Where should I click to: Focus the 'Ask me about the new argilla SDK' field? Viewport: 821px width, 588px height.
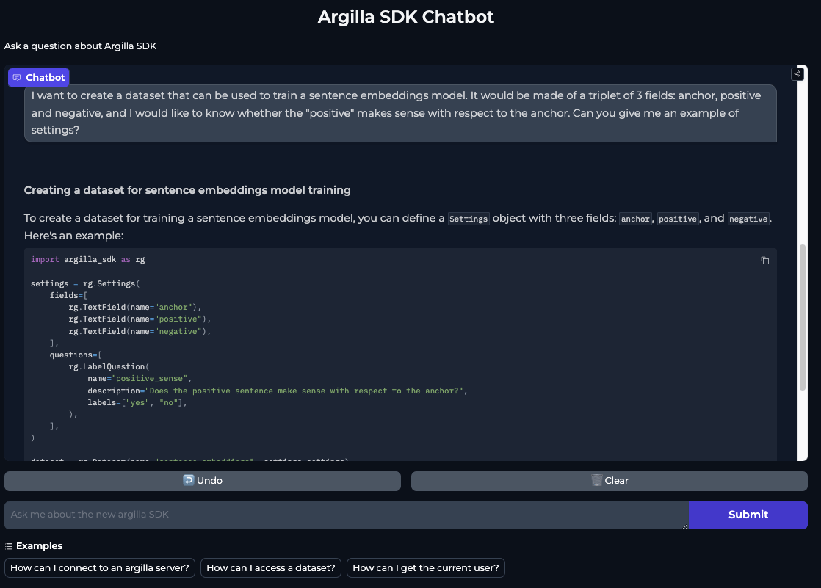(345, 515)
